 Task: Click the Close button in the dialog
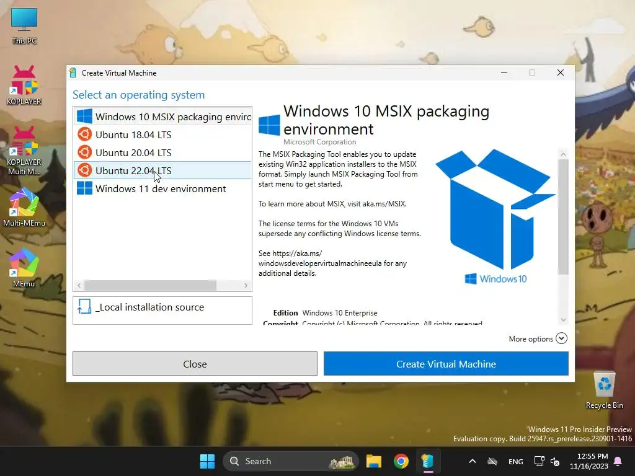click(195, 364)
